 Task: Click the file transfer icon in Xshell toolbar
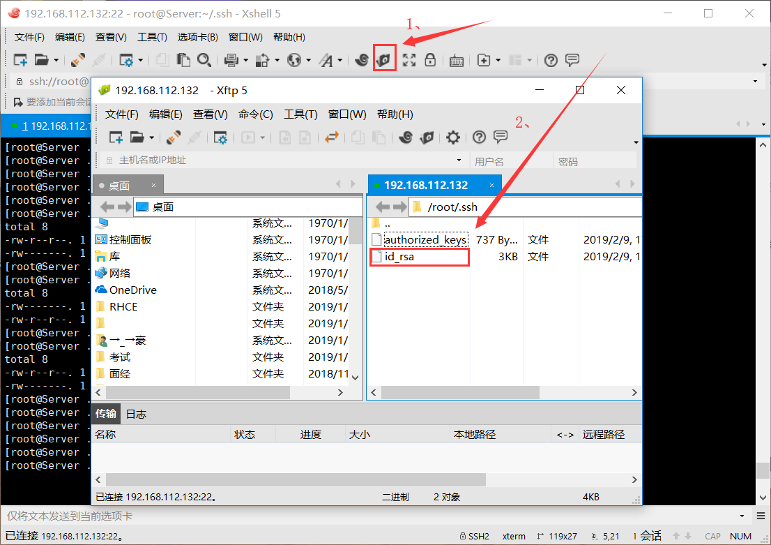[x=263, y=60]
